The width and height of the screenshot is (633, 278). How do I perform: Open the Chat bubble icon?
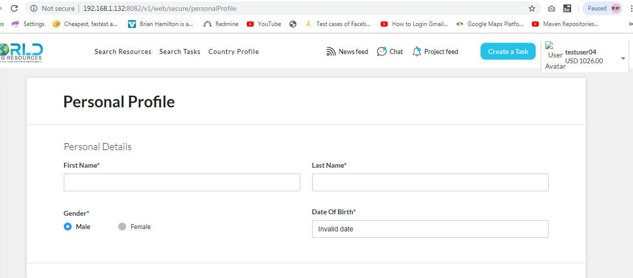pyautogui.click(x=382, y=51)
